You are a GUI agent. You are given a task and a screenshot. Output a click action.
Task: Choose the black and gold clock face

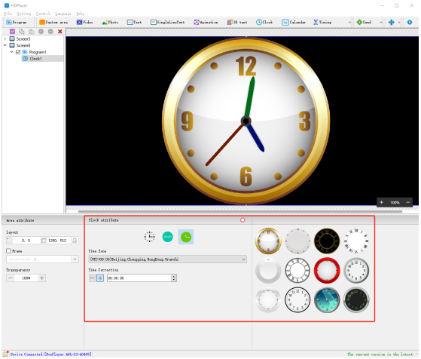(327, 241)
